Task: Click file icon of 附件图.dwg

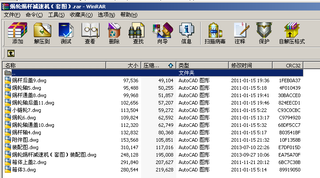Action: point(8,140)
